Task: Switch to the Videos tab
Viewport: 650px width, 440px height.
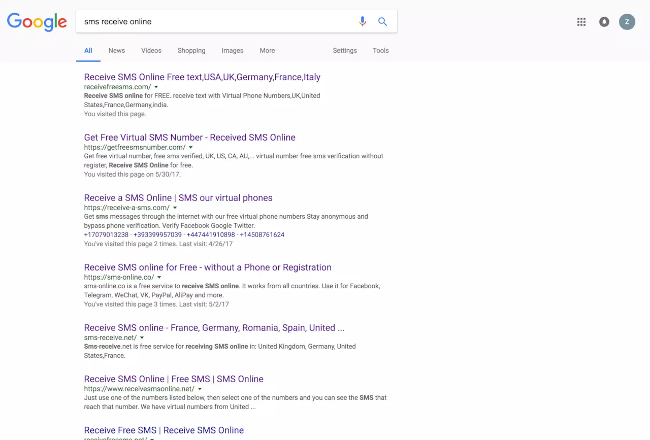Action: pos(151,51)
